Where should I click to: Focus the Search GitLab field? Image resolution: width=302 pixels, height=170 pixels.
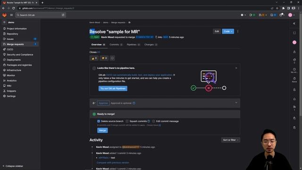(x=41, y=15)
